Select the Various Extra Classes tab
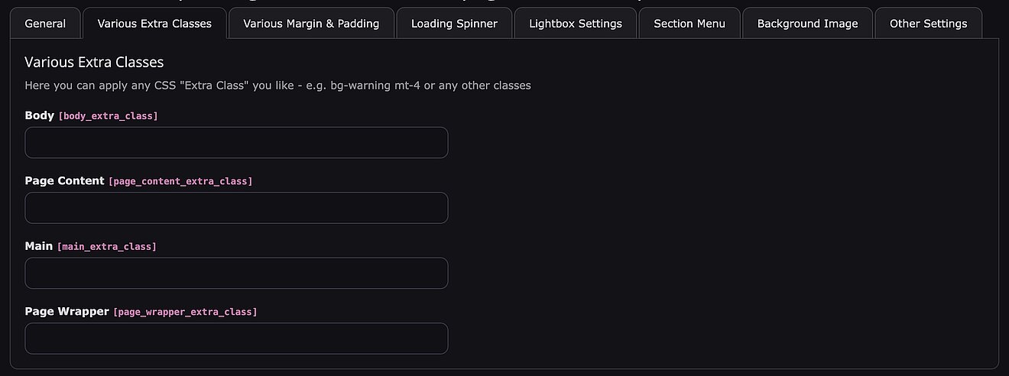The height and width of the screenshot is (376, 1009). click(x=154, y=24)
